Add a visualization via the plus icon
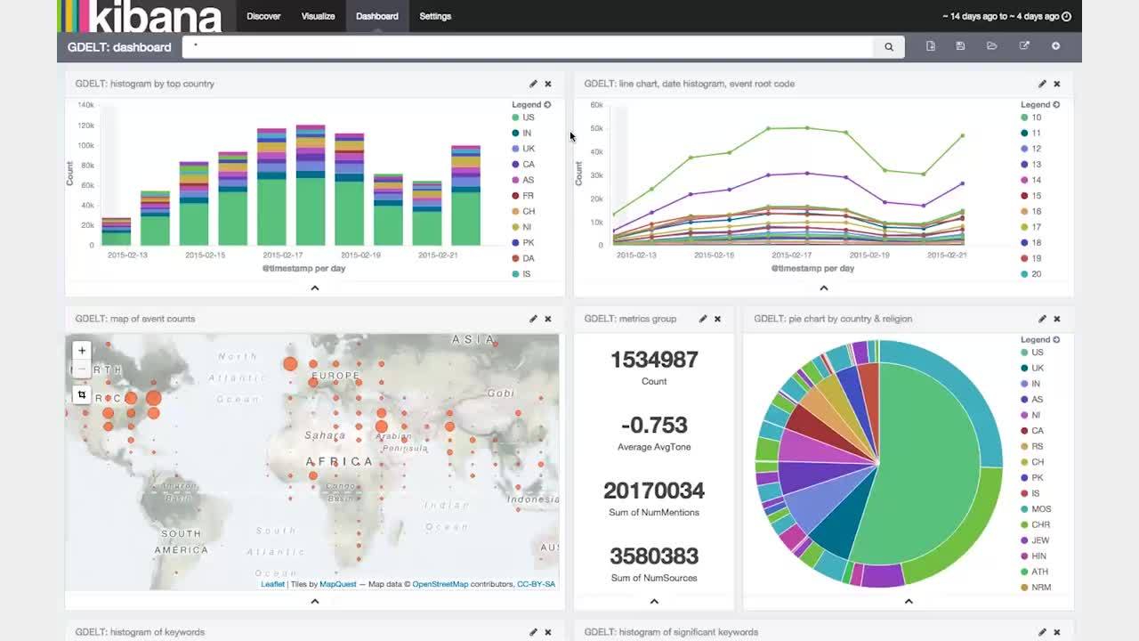The width and height of the screenshot is (1139, 641). (x=1056, y=45)
